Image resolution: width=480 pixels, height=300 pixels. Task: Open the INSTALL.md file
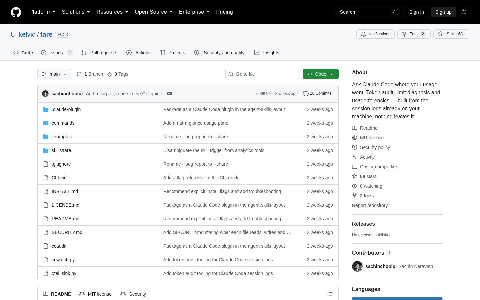coord(65,191)
